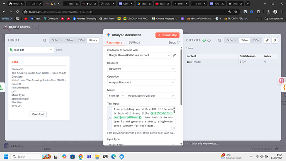The image size is (286, 161).
Task: Search the input panel magnifier icon
Action: tap(44, 40)
